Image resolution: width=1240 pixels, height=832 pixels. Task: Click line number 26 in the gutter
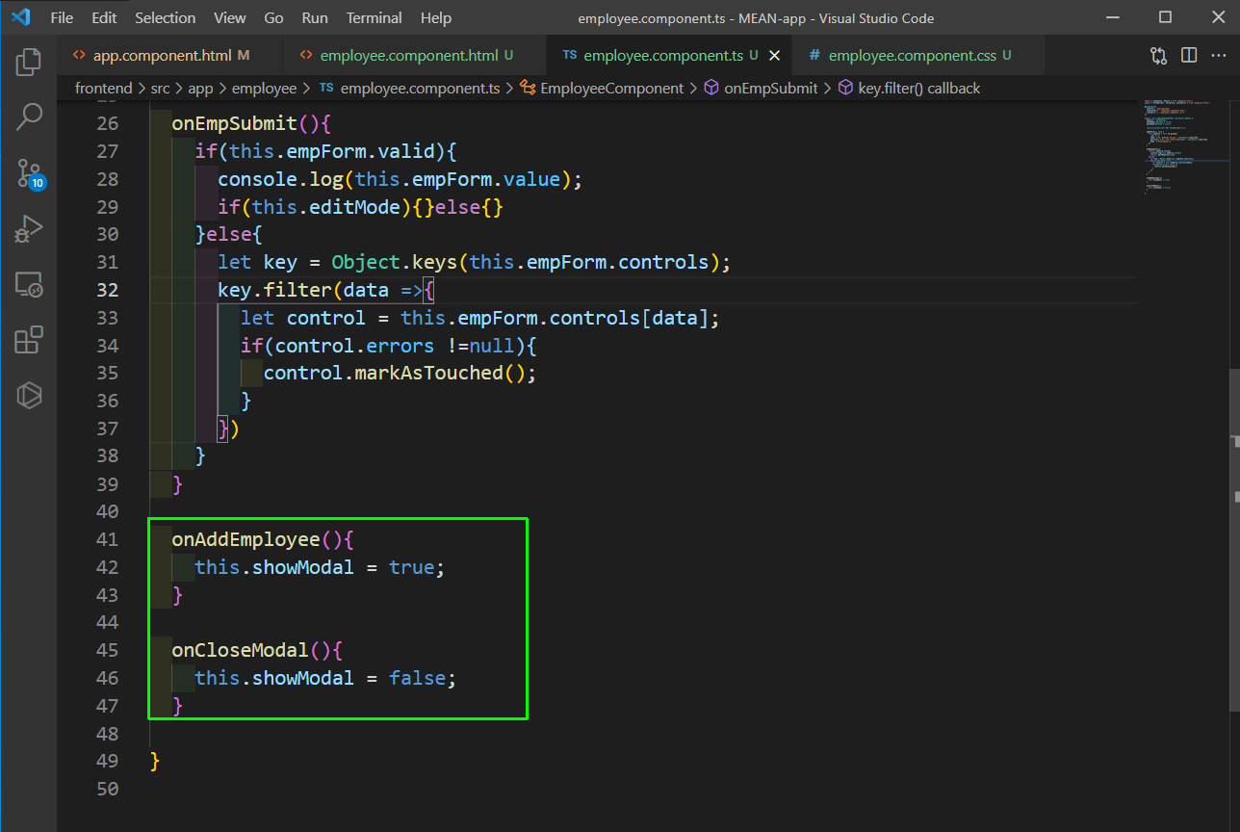tap(108, 123)
